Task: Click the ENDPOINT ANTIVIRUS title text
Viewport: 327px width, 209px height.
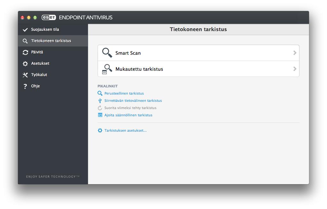Action: (86, 17)
